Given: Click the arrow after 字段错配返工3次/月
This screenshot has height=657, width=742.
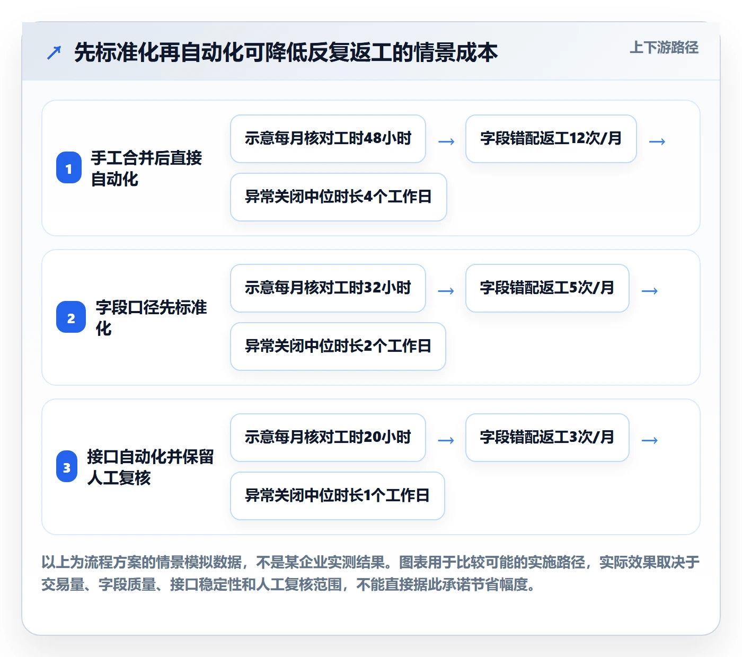Looking at the screenshot, I should [x=650, y=440].
